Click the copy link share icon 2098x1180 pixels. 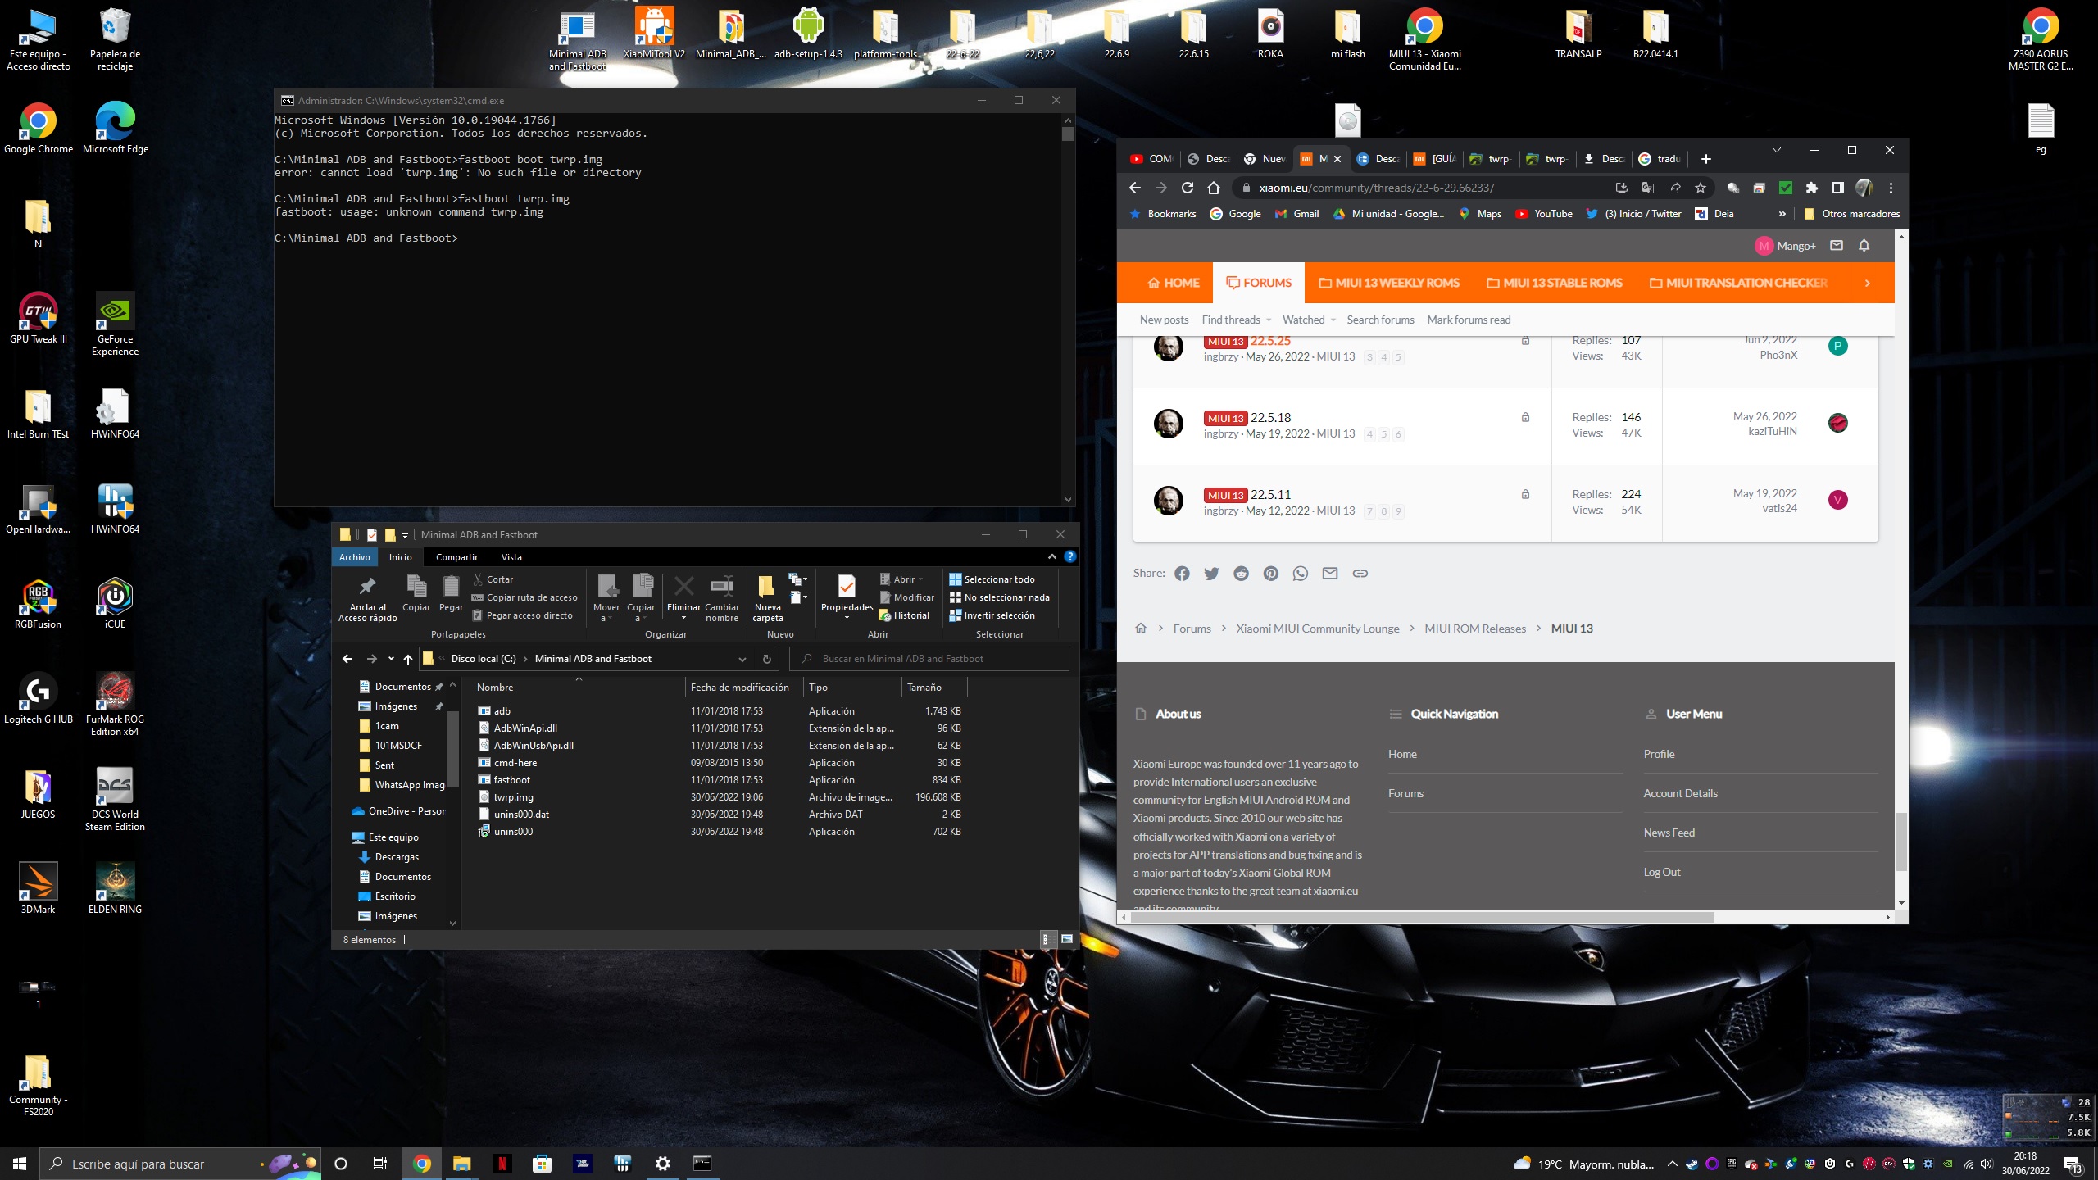coord(1360,574)
